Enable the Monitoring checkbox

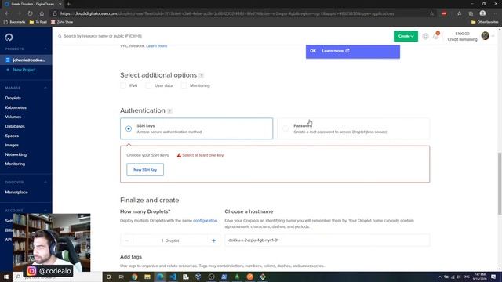pos(184,85)
